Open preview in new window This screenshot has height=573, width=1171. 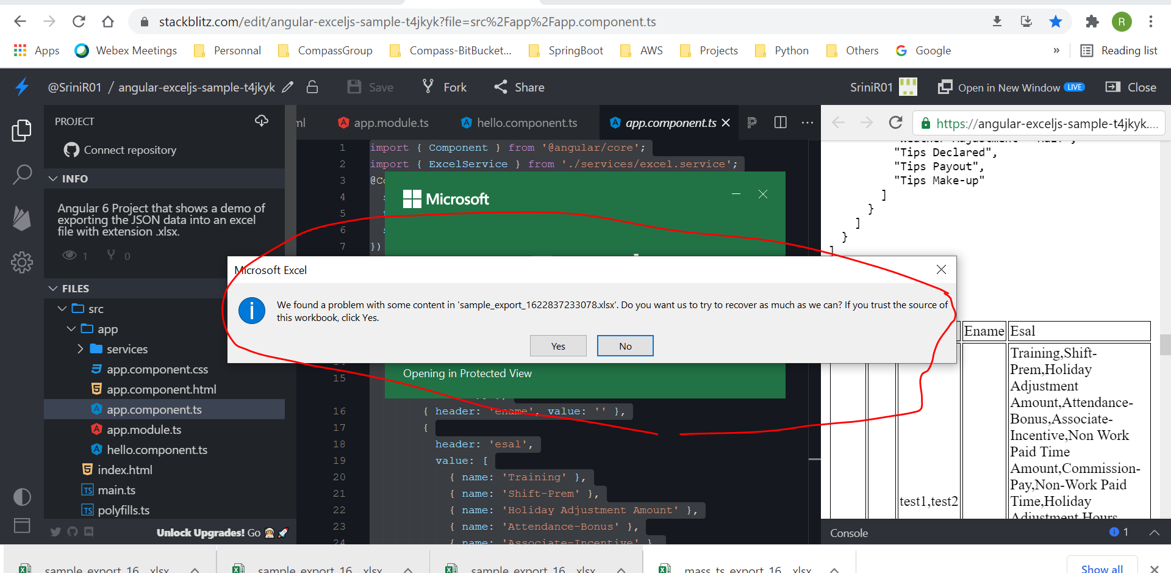1009,87
